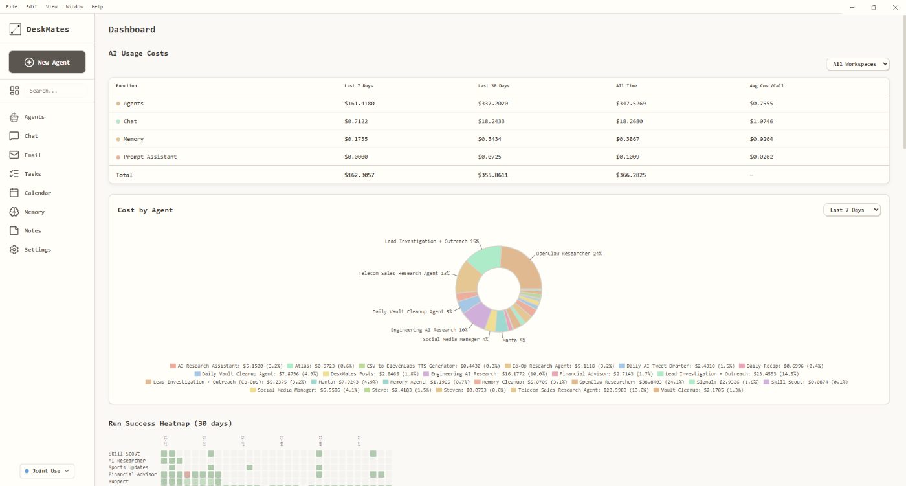
Task: Open the Window menu
Action: coord(74,6)
